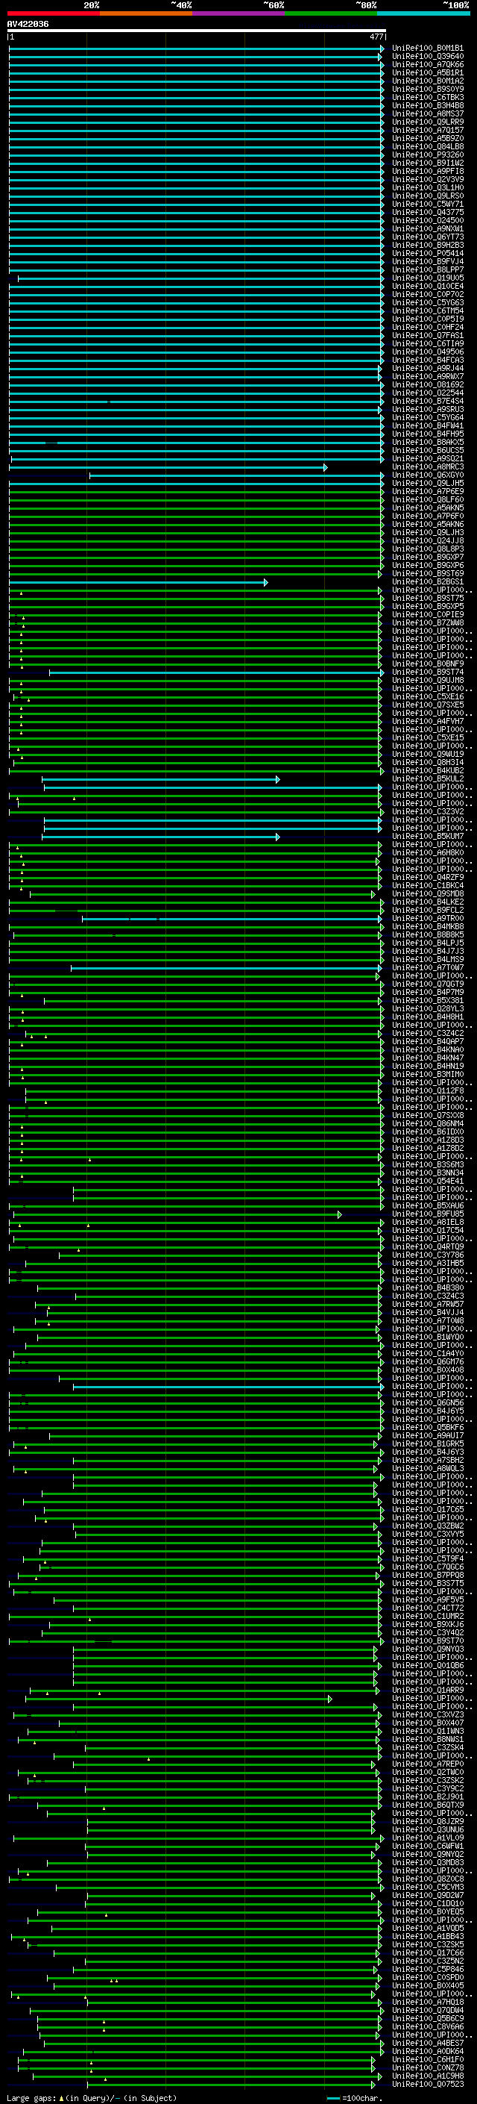Open hit UniRef100_Q6XGY0

[428, 475]
